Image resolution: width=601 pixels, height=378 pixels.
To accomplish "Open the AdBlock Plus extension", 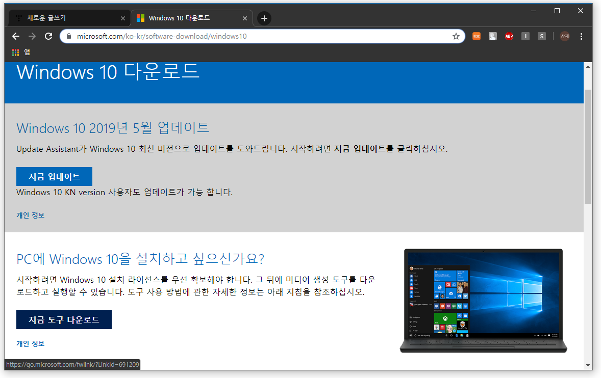I will [x=509, y=36].
